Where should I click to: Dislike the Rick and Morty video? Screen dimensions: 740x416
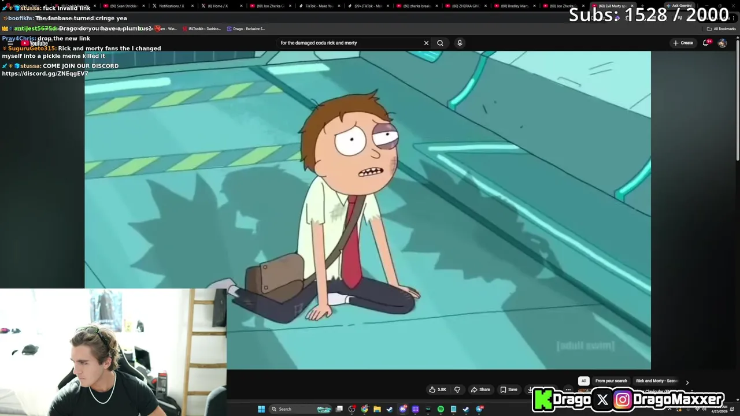[x=457, y=389]
